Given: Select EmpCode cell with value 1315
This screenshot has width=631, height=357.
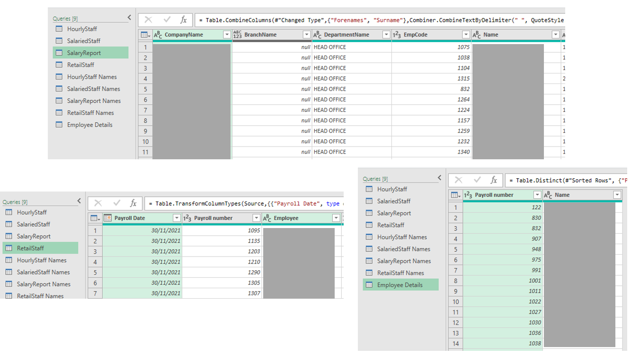Looking at the screenshot, I should point(431,78).
